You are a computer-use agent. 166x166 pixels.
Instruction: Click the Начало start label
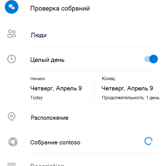click(38, 79)
